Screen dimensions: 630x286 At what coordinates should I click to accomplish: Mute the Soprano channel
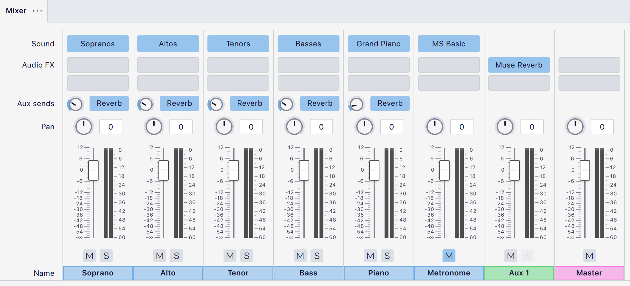(90, 256)
